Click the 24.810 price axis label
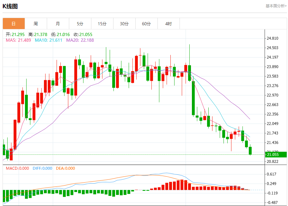The height and width of the screenshot is (206, 288). click(x=273, y=38)
